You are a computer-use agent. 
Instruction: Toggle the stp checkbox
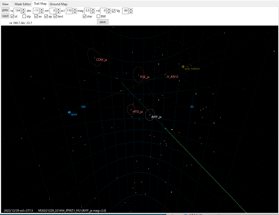(x=24, y=16)
